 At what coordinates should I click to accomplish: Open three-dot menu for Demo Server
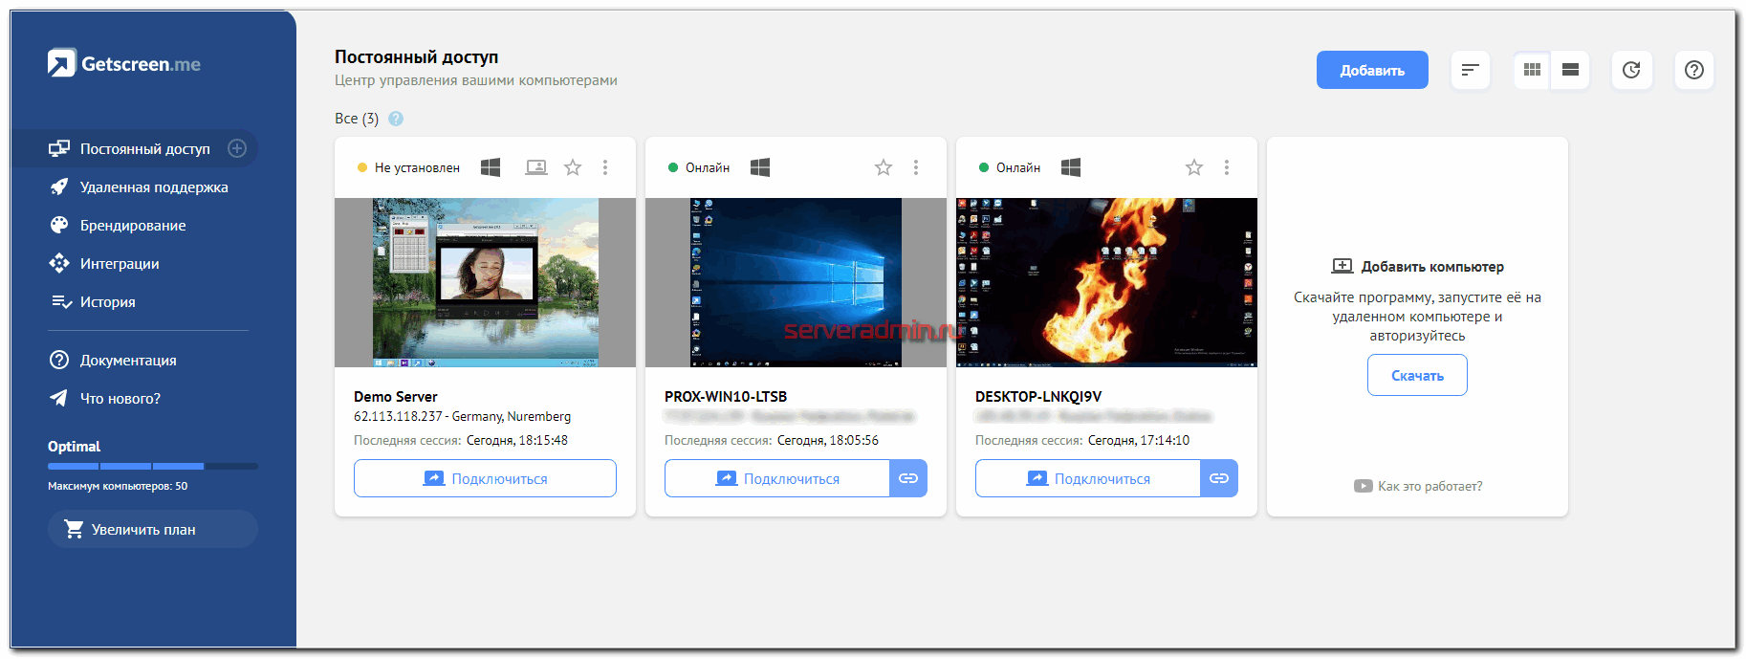pyautogui.click(x=605, y=167)
